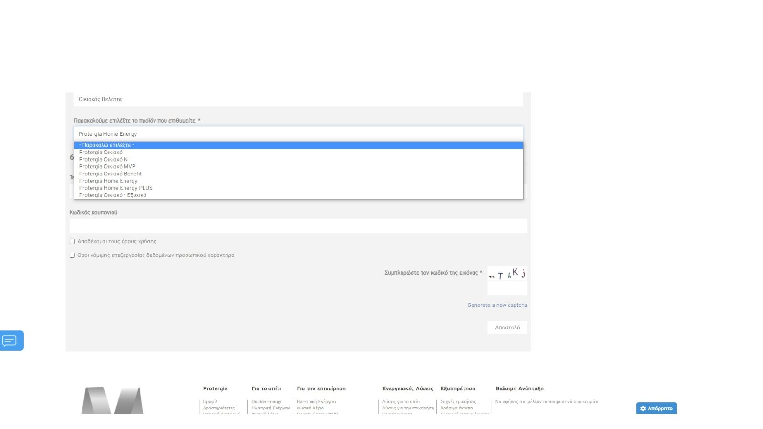Click Για την επιχείρηση footer heading

click(321, 389)
